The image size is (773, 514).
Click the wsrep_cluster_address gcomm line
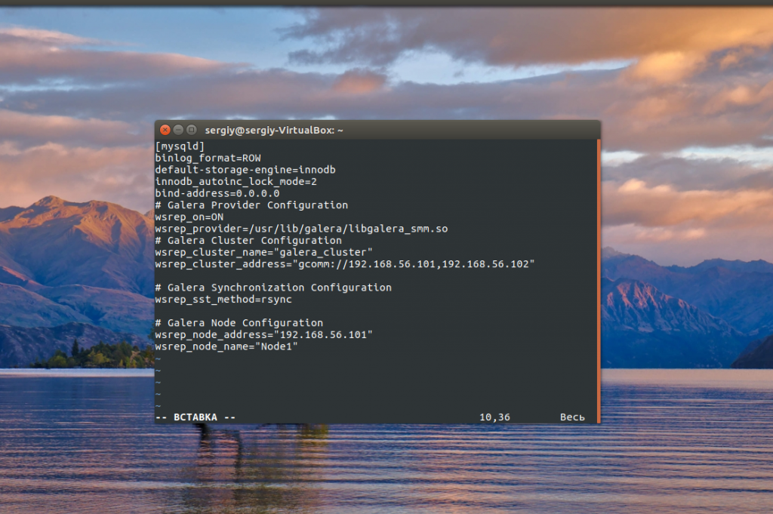(x=344, y=264)
